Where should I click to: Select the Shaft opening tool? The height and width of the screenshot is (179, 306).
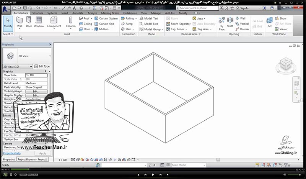coord(230,22)
